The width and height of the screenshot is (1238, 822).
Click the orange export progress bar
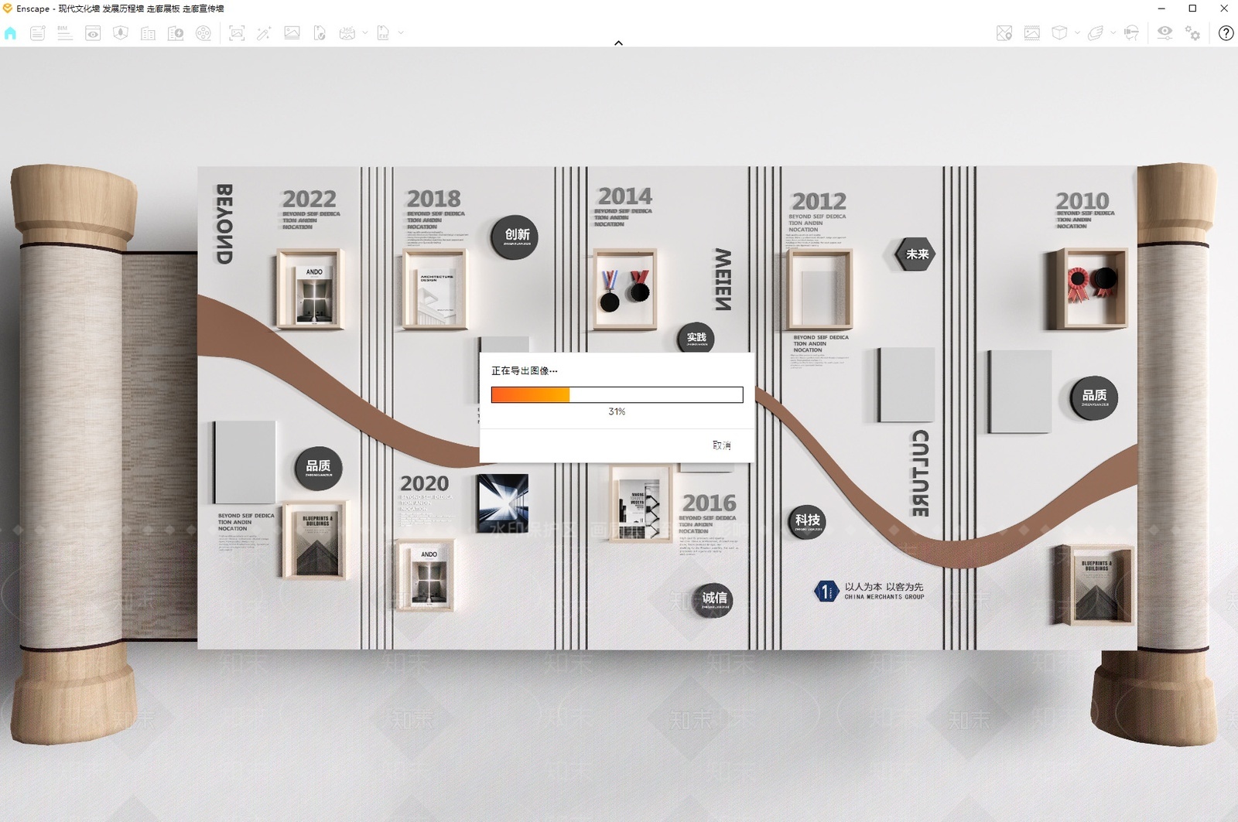[x=617, y=395]
